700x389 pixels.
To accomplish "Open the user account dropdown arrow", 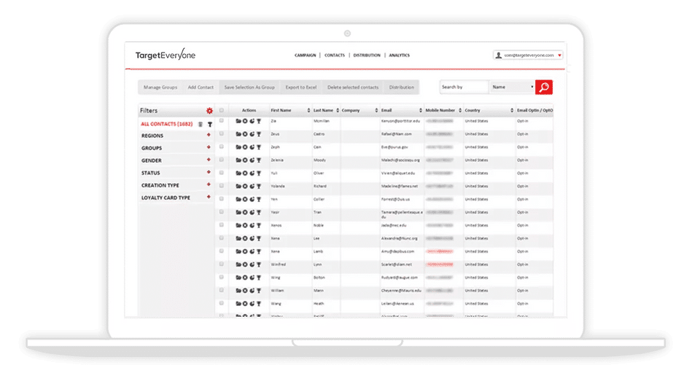I will 559,55.
